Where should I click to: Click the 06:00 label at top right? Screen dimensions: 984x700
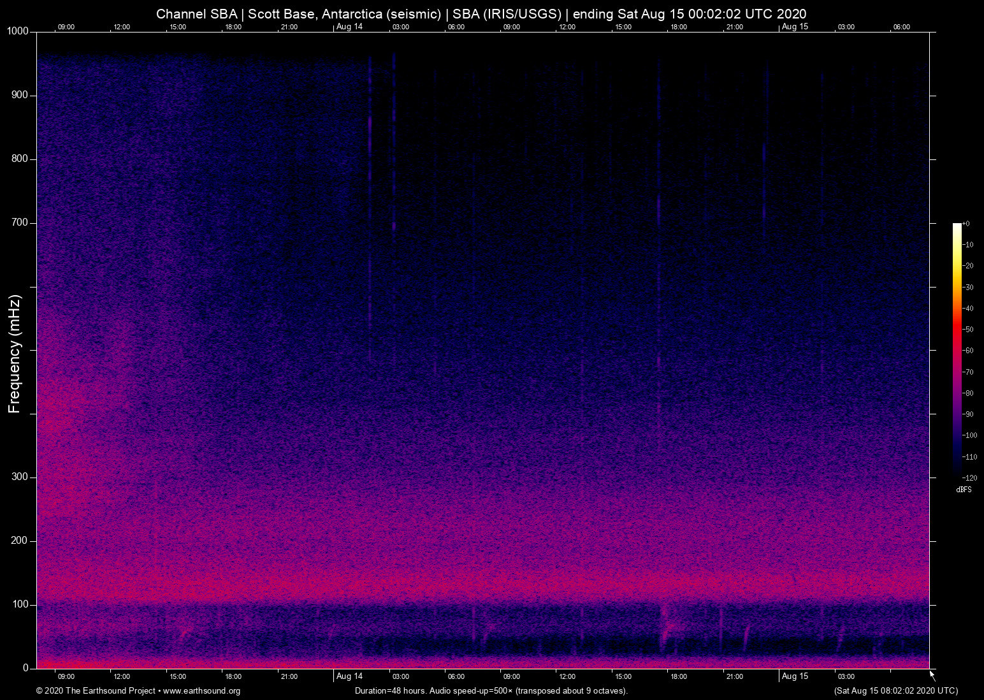[902, 27]
